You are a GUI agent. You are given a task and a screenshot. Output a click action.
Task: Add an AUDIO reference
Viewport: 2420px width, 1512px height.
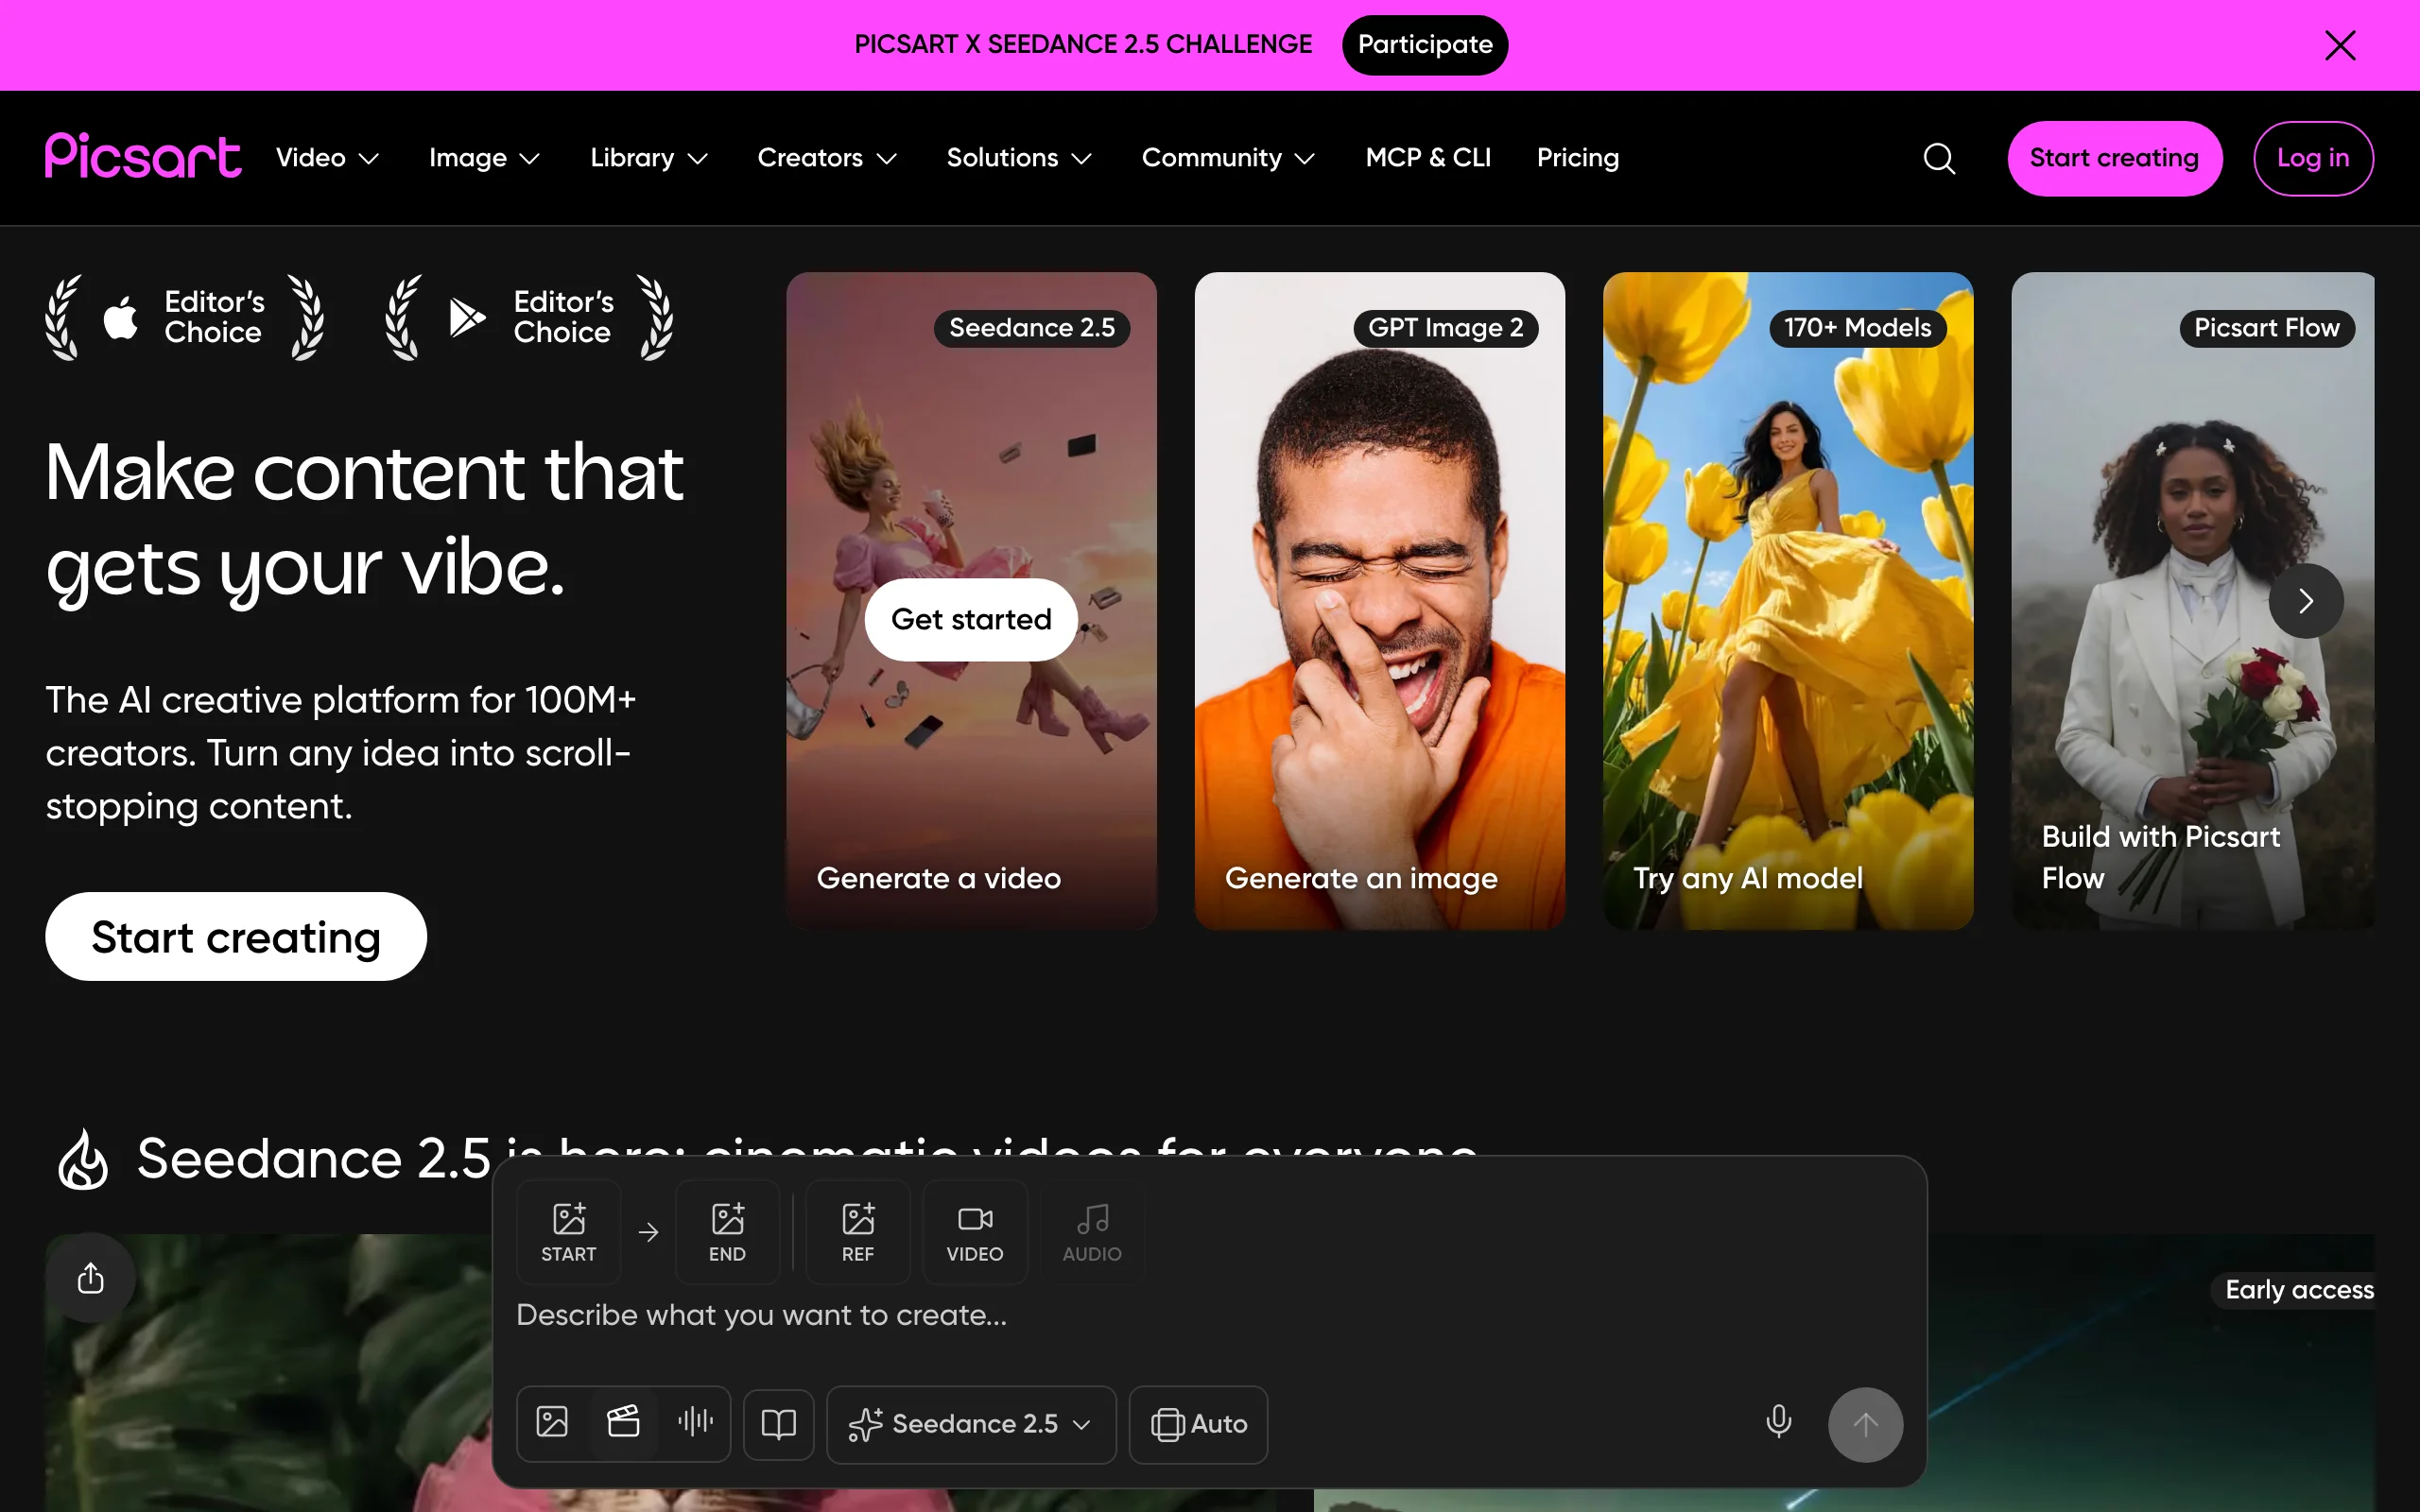1092,1232
